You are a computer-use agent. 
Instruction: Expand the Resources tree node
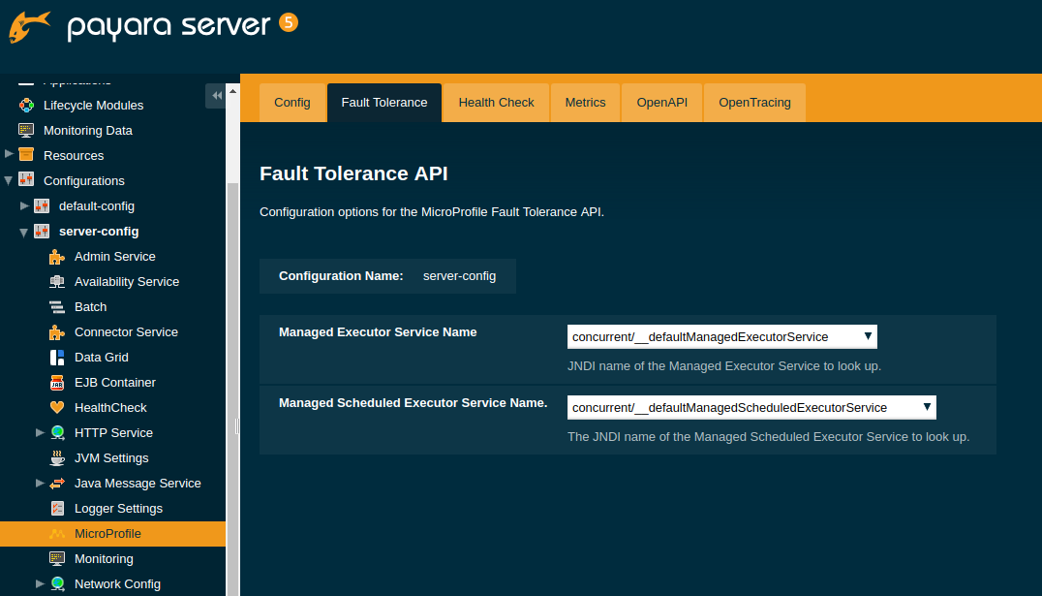(9, 154)
